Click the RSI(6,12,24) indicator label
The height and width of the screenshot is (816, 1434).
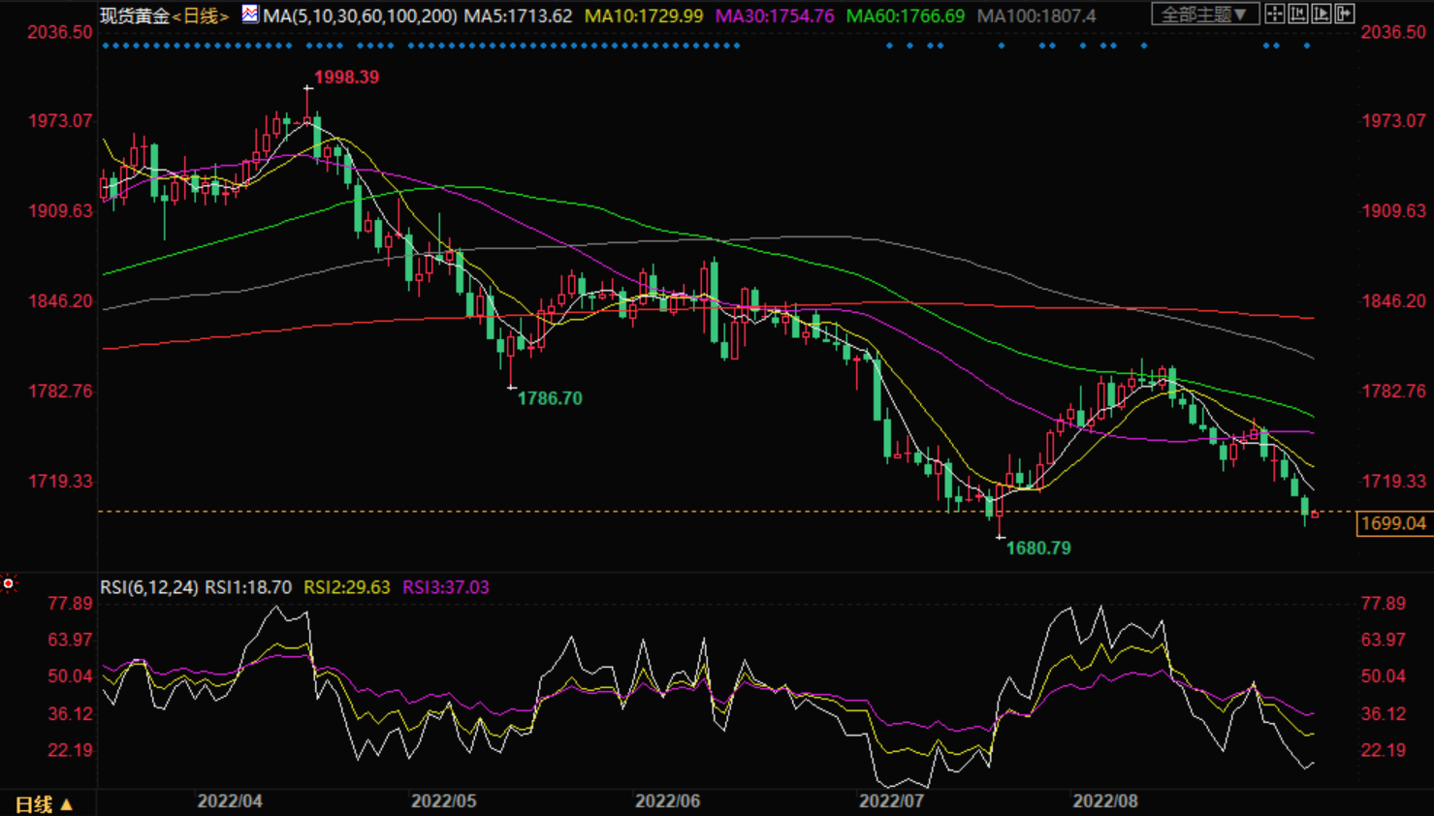point(148,587)
